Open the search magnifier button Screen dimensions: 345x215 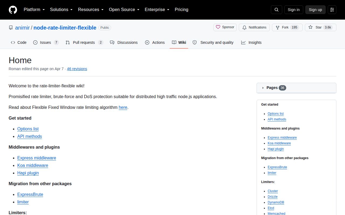pos(277,10)
